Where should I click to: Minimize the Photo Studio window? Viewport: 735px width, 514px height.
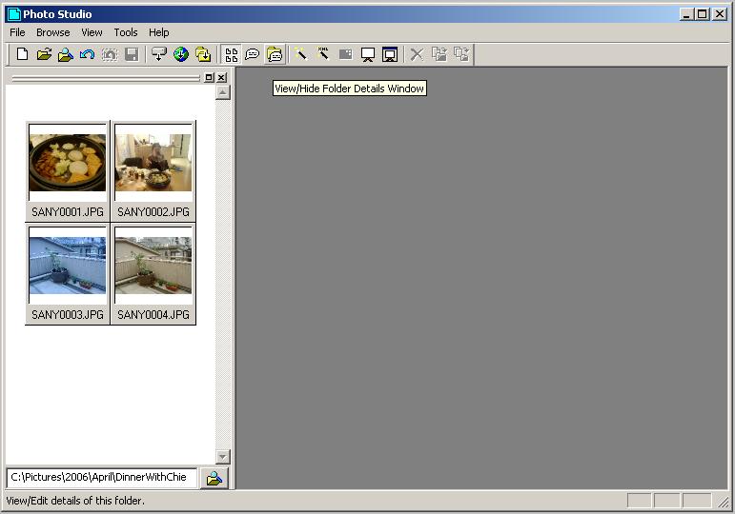click(x=686, y=14)
